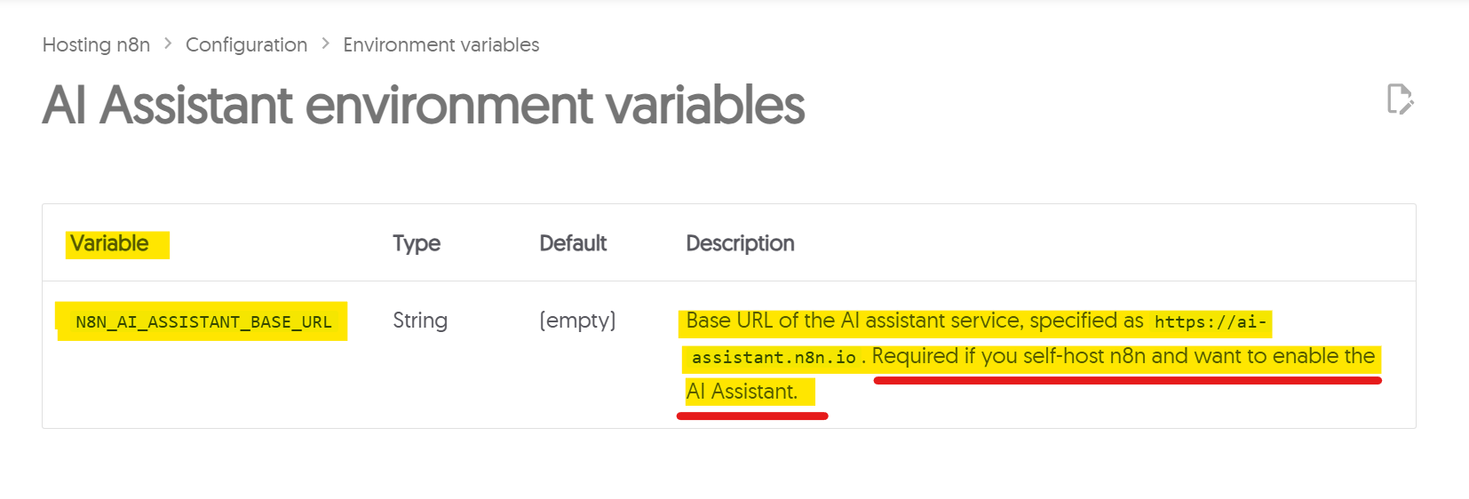Open the Hosting n8n breadcrumb
The width and height of the screenshot is (1469, 499).
pos(96,44)
